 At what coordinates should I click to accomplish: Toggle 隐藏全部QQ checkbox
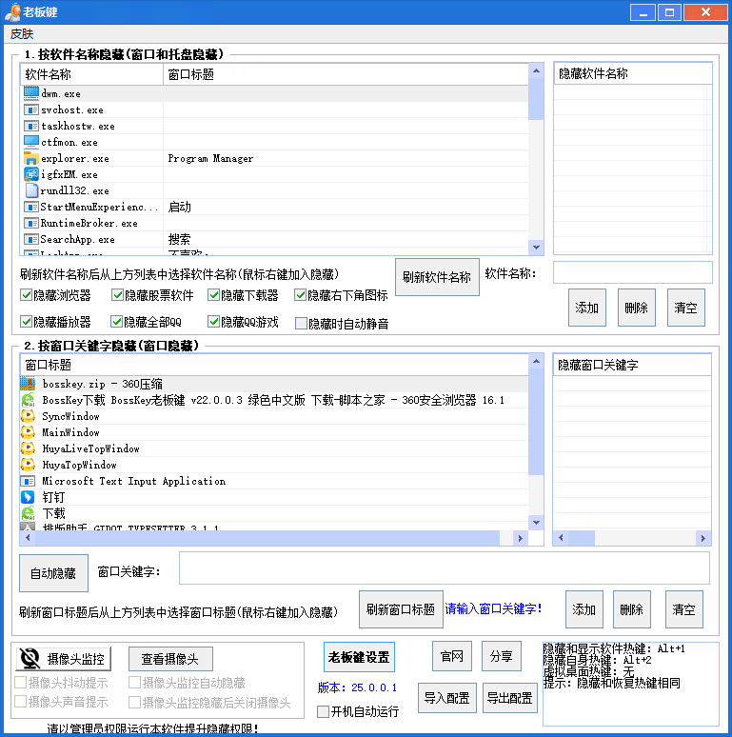point(116,322)
